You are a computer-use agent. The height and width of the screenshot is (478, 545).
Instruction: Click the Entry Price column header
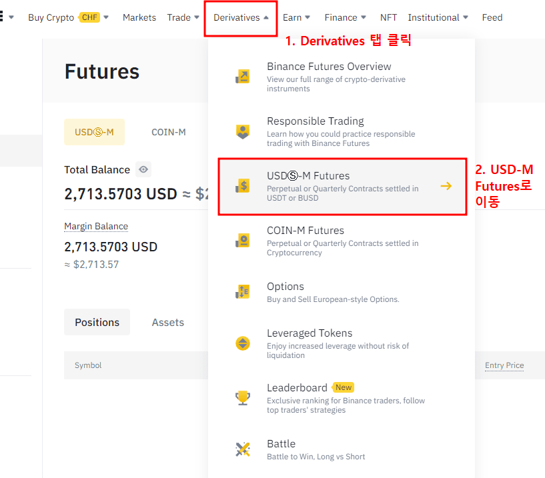[504, 365]
